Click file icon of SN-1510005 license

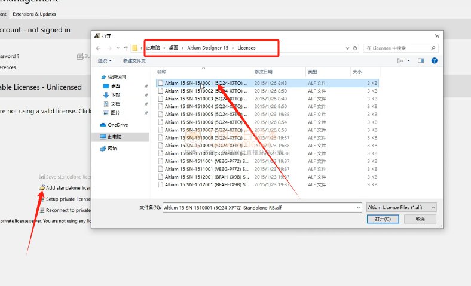160,114
